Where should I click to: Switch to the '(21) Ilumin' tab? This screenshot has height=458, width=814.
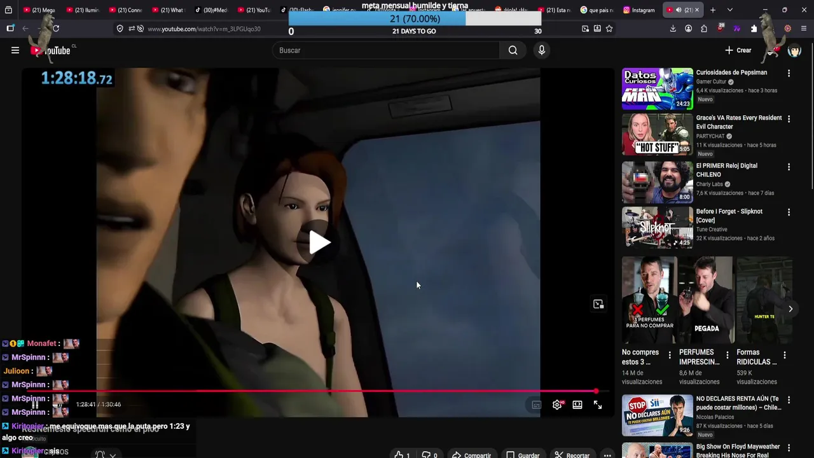[82, 10]
